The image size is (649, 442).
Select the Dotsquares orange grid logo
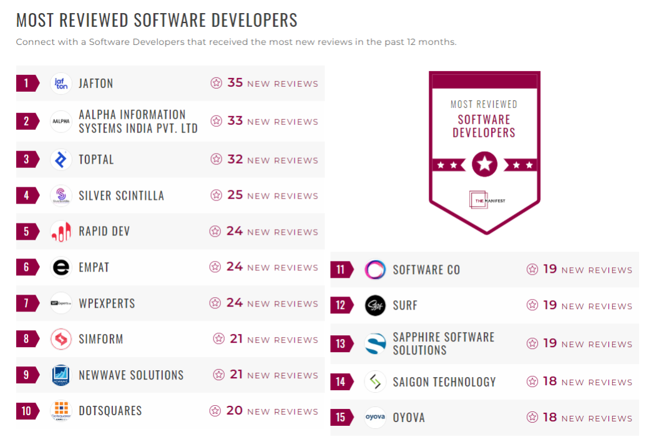pos(61,411)
